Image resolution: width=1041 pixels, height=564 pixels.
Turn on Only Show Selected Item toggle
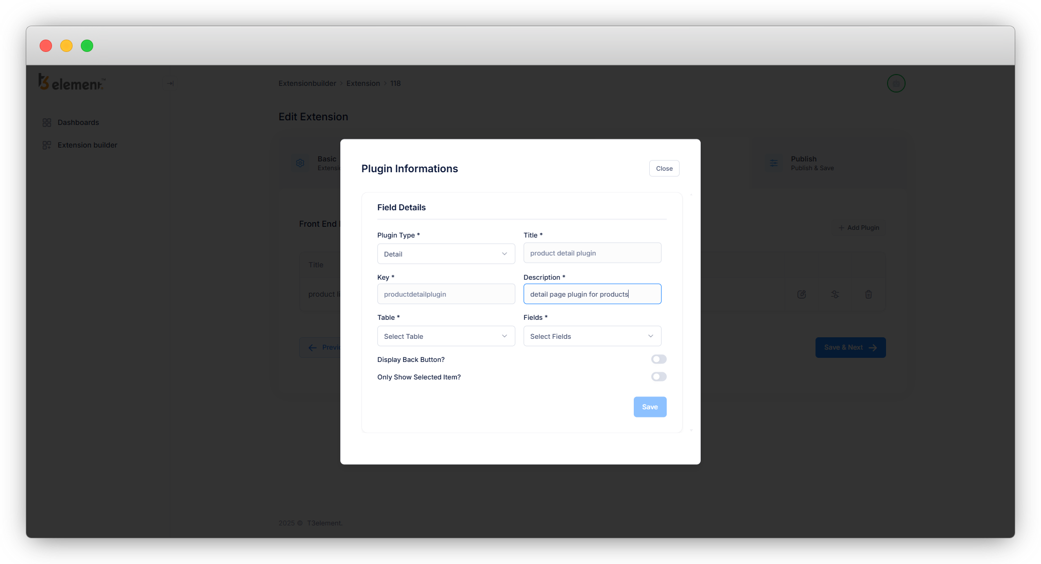[x=658, y=377]
